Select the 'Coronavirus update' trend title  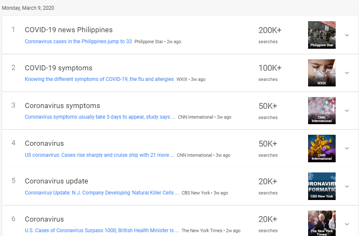coord(56,181)
